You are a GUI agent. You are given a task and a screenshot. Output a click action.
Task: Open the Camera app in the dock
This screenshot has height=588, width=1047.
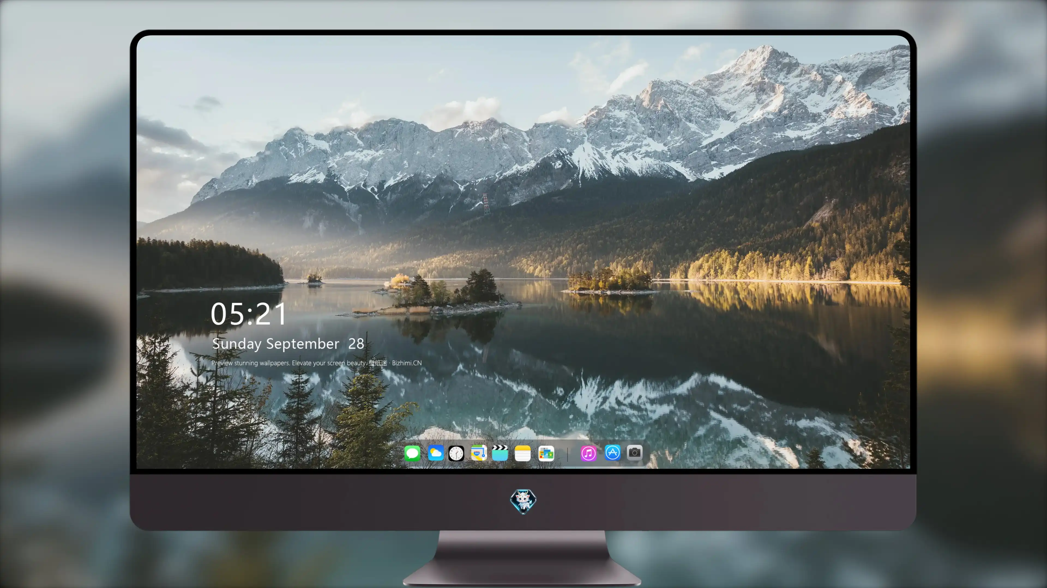pos(634,452)
